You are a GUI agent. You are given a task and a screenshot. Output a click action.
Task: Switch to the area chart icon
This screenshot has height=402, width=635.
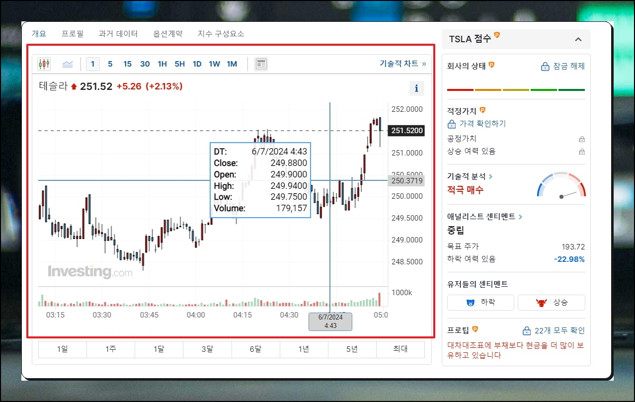coord(68,64)
